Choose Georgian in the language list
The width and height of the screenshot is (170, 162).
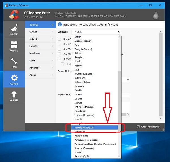click(94, 57)
